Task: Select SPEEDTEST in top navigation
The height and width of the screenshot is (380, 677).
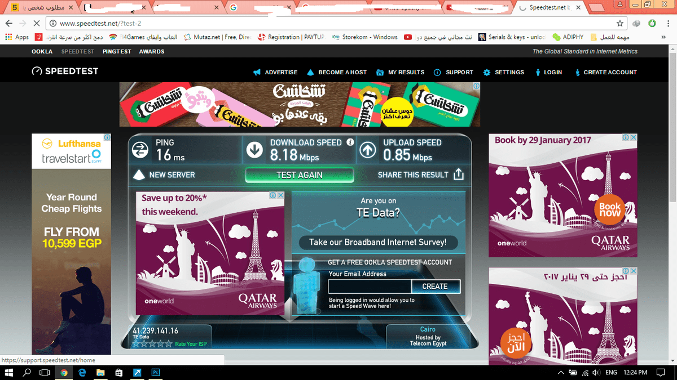Action: [x=78, y=51]
